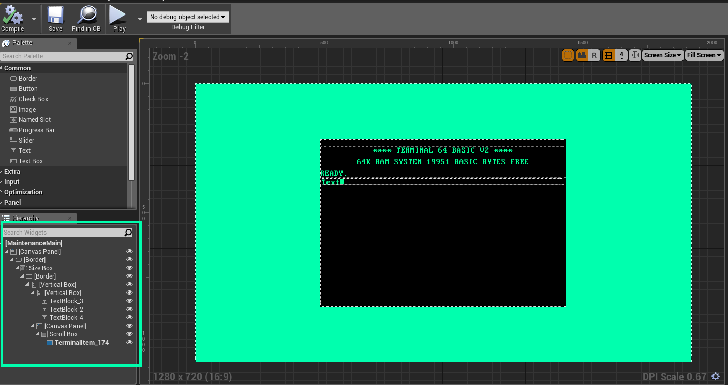Image resolution: width=728 pixels, height=385 pixels.
Task: Collapse the Scroll Box tree arrow
Action: 38,334
